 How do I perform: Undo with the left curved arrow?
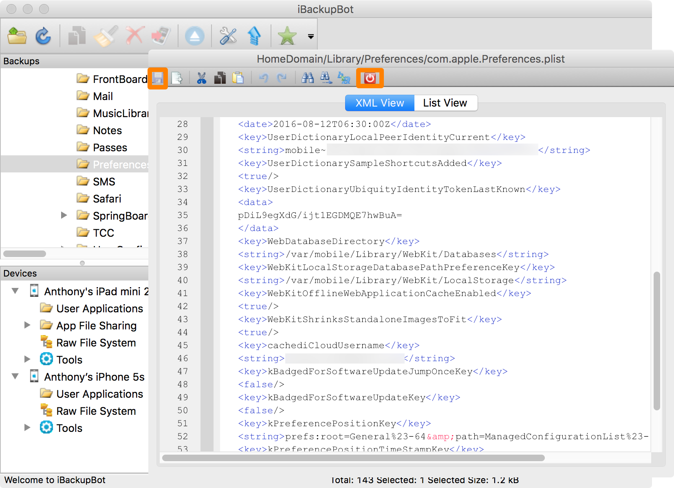point(264,78)
